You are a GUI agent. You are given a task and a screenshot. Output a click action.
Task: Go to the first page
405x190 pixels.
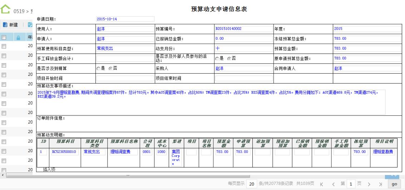tap(322, 184)
